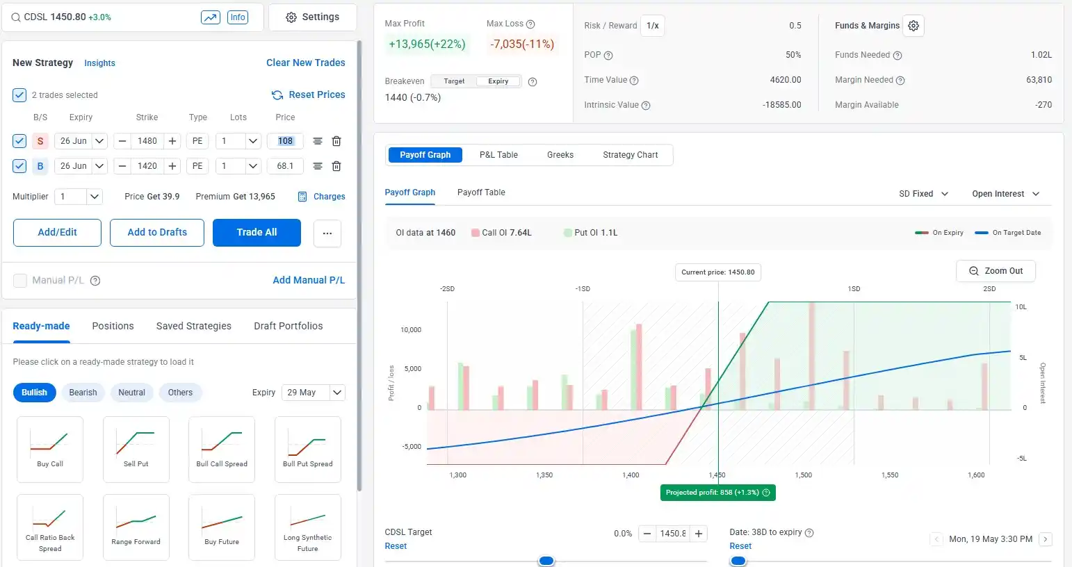1072x567 pixels.
Task: Increase CDSL Target price with plus
Action: (699, 534)
